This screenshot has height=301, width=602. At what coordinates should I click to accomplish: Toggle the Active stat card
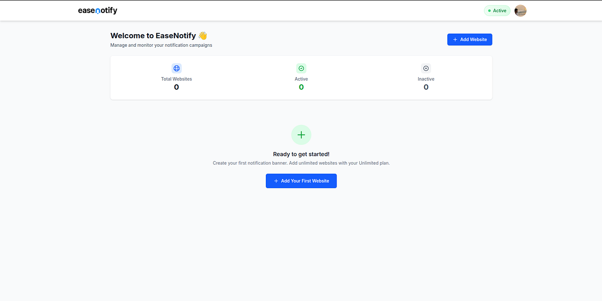point(301,78)
